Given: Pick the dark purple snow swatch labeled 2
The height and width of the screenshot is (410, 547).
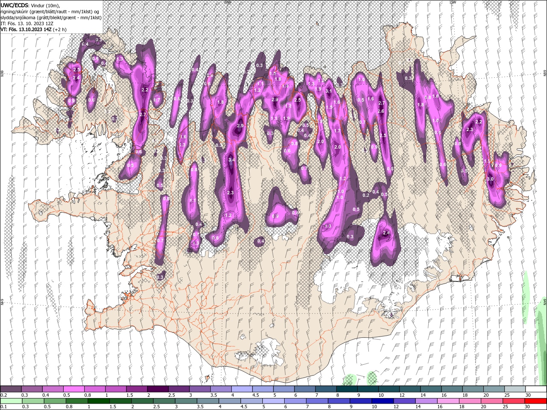Looking at the screenshot, I should click(x=158, y=389).
